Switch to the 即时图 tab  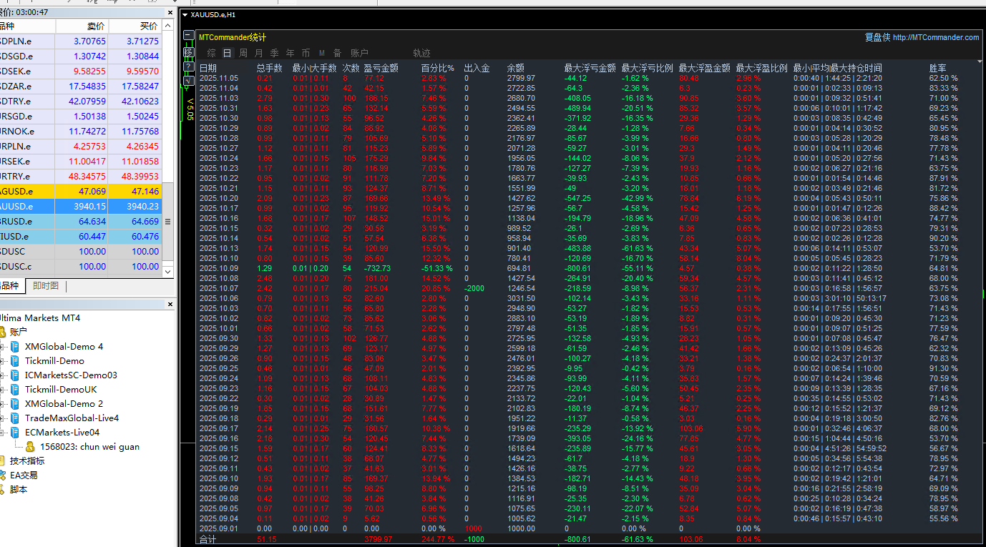point(46,286)
